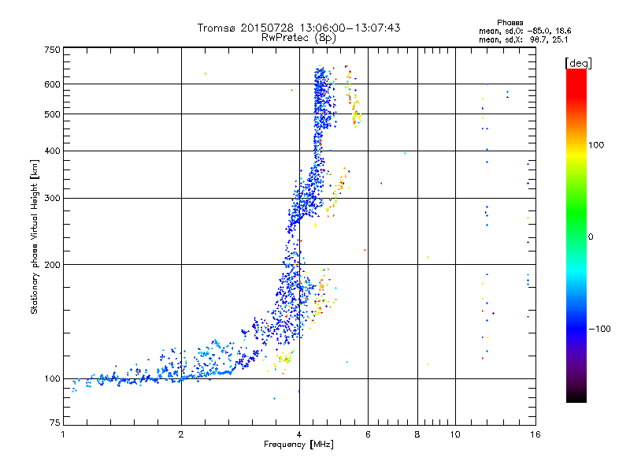Click the y-axis tick label '200'

point(53,265)
